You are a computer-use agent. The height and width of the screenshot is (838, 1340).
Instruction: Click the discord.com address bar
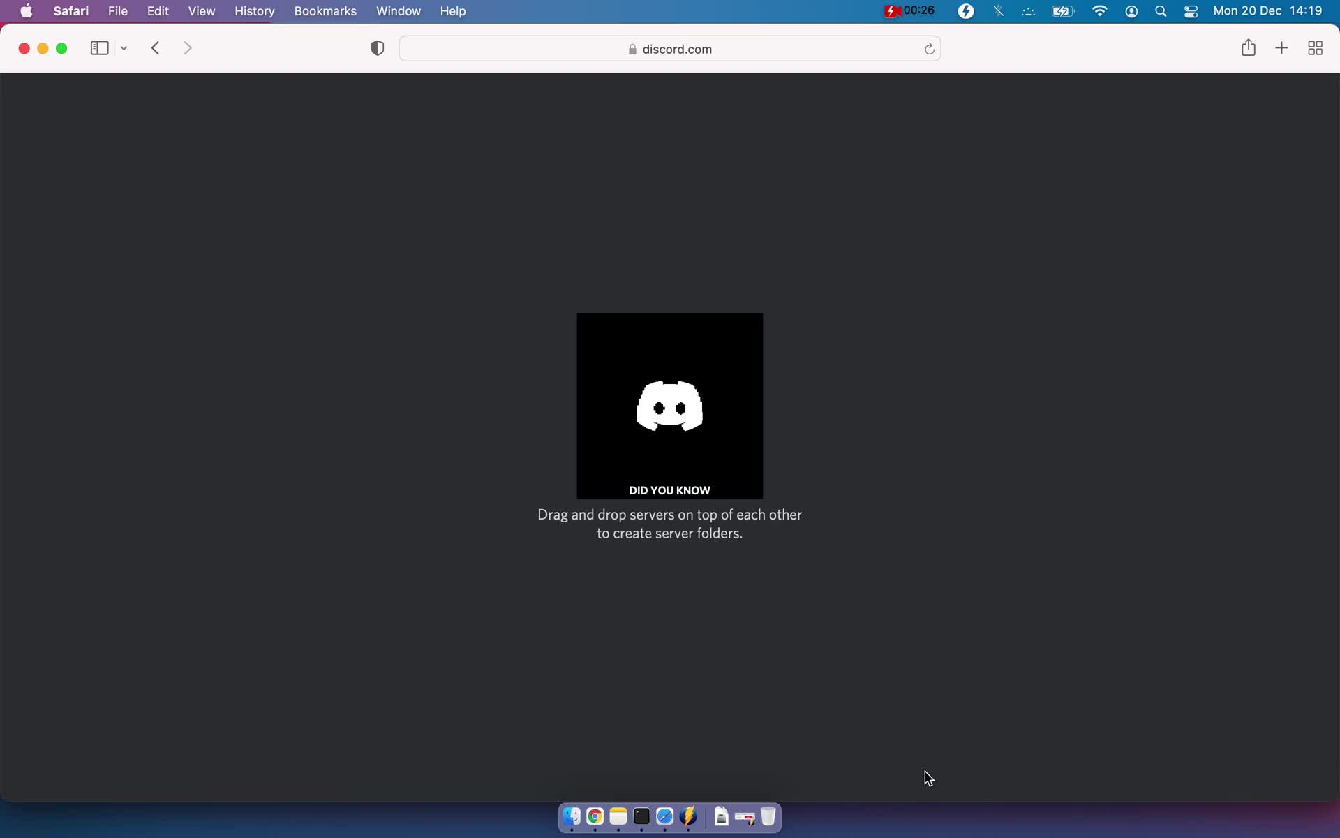pyautogui.click(x=669, y=49)
